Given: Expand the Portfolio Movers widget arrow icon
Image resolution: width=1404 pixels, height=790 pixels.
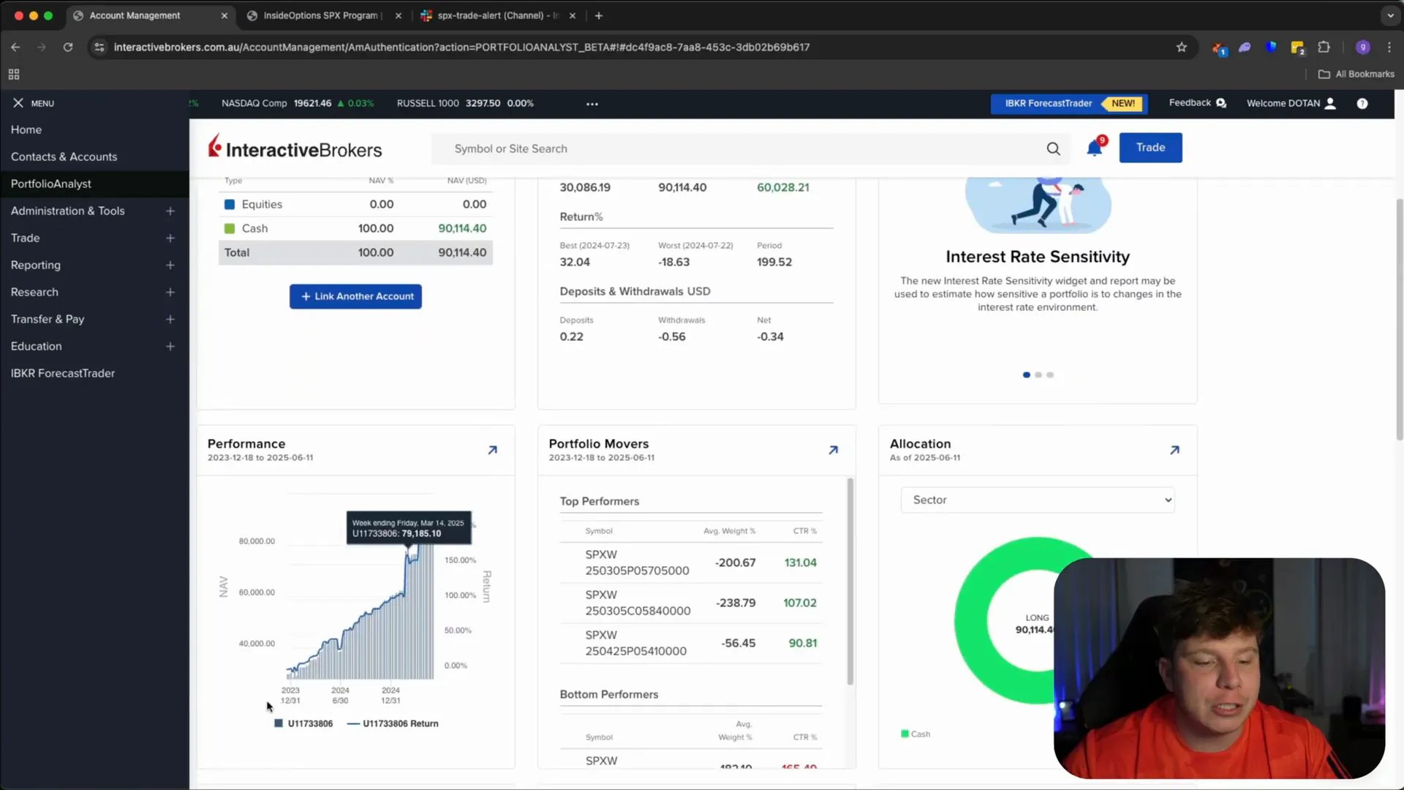Looking at the screenshot, I should point(834,450).
